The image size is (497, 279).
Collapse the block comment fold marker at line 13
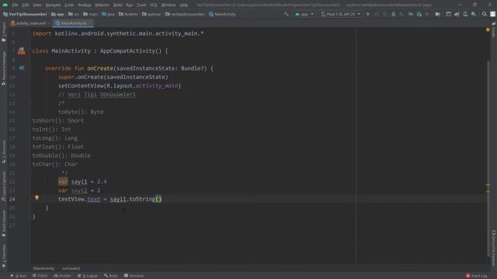(30, 103)
